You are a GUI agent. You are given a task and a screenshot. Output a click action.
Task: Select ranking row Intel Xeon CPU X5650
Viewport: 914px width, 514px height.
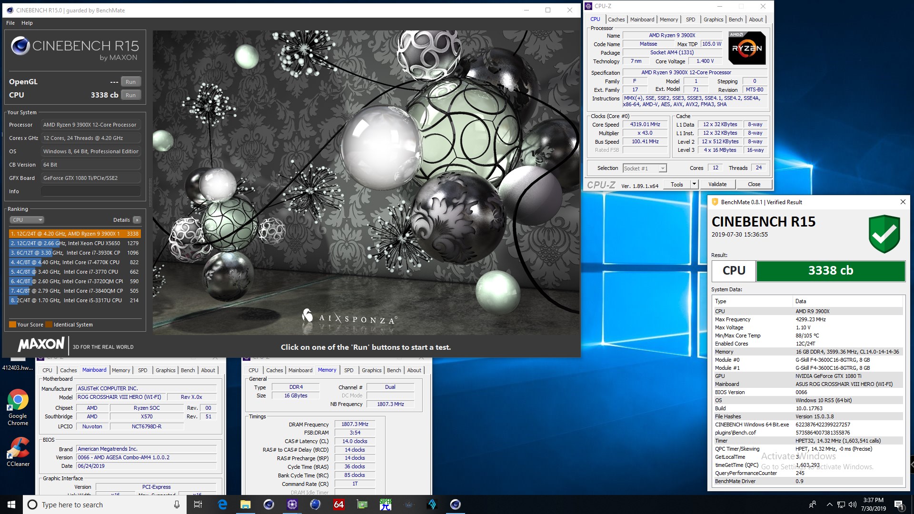pyautogui.click(x=75, y=243)
